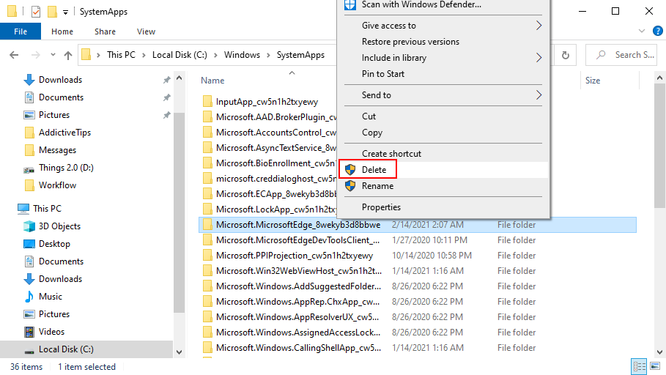Choose Copy from the context menu
Viewport: 666px width, 375px height.
(443, 132)
